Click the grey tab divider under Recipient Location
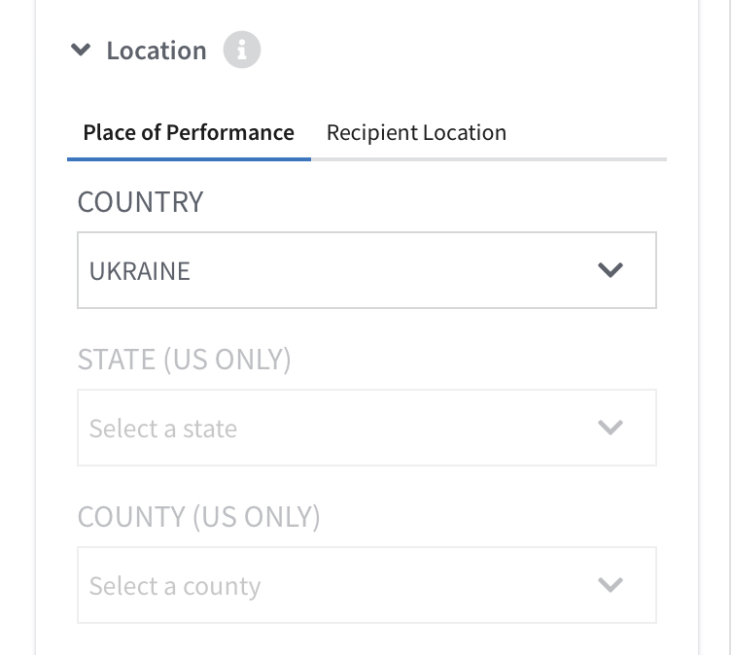The height and width of the screenshot is (655, 733). click(x=489, y=159)
